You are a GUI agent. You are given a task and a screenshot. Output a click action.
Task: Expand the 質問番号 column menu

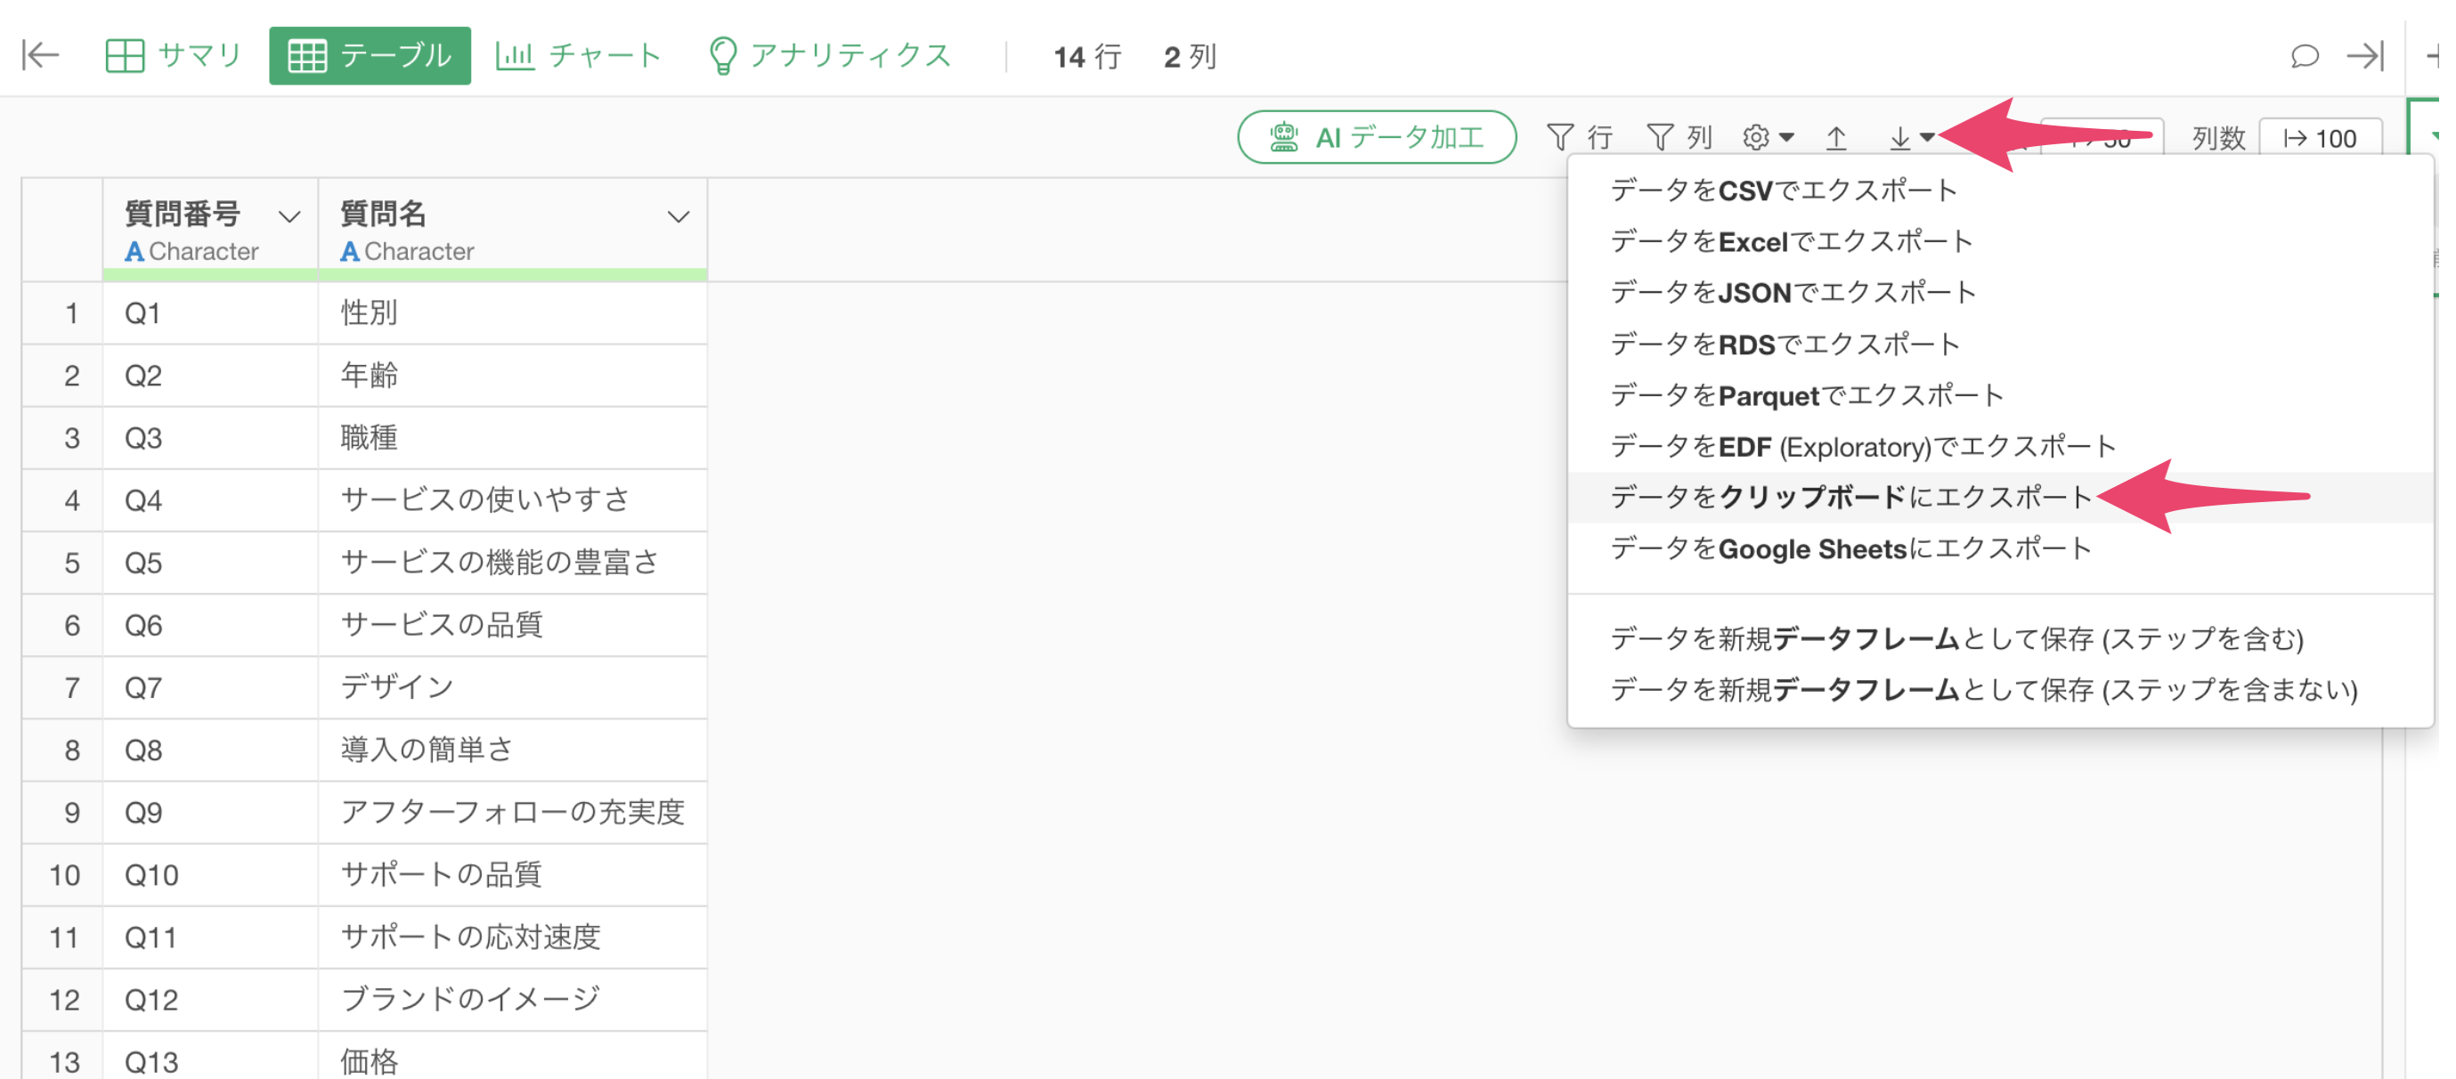pos(289,217)
